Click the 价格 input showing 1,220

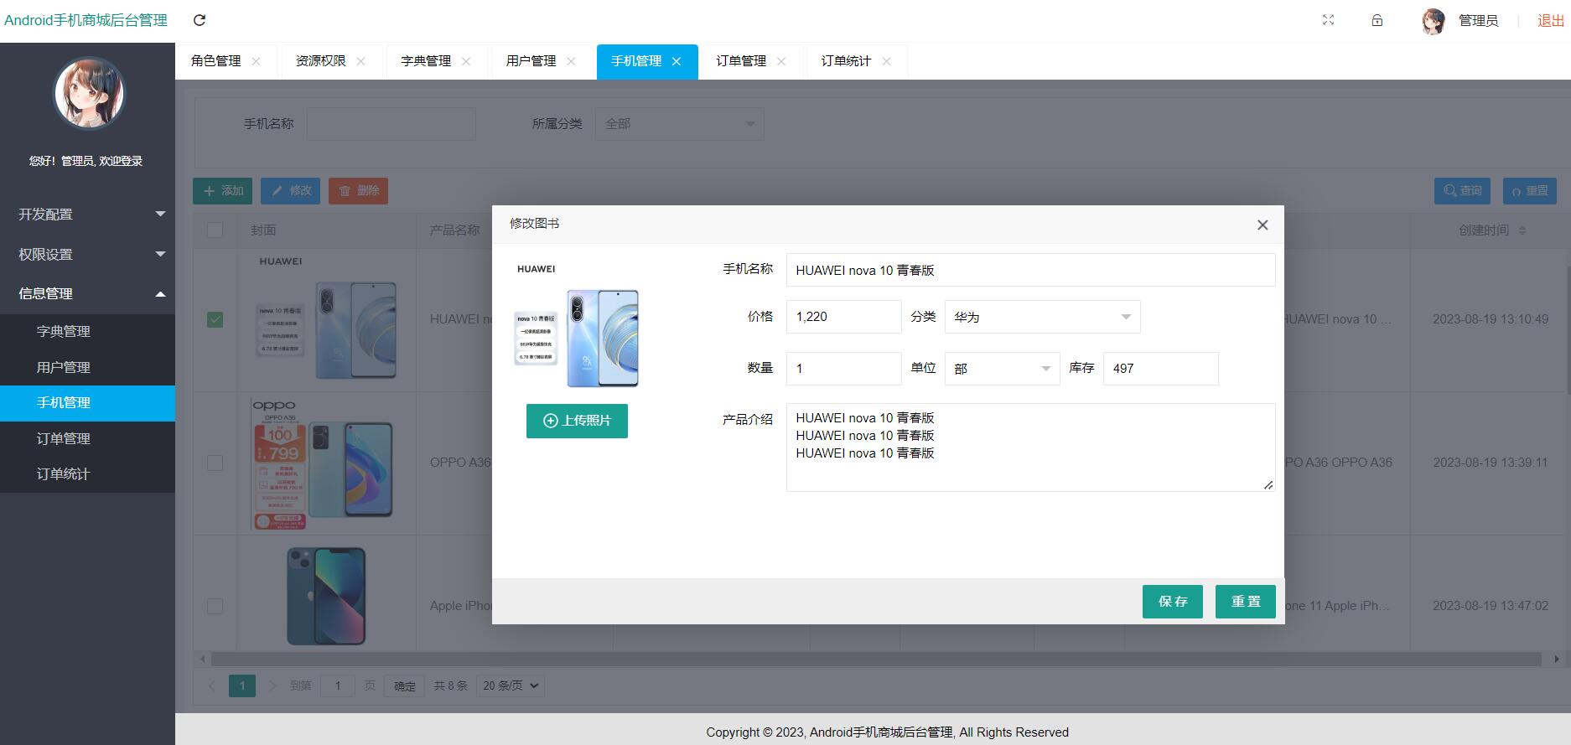[843, 317]
